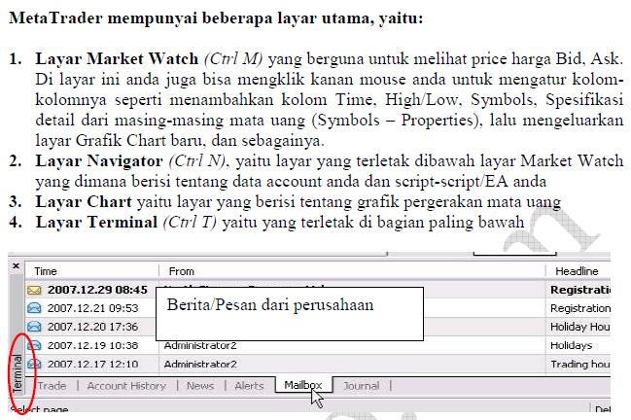Select the message dated 2007.12.29 08:45

click(x=97, y=290)
